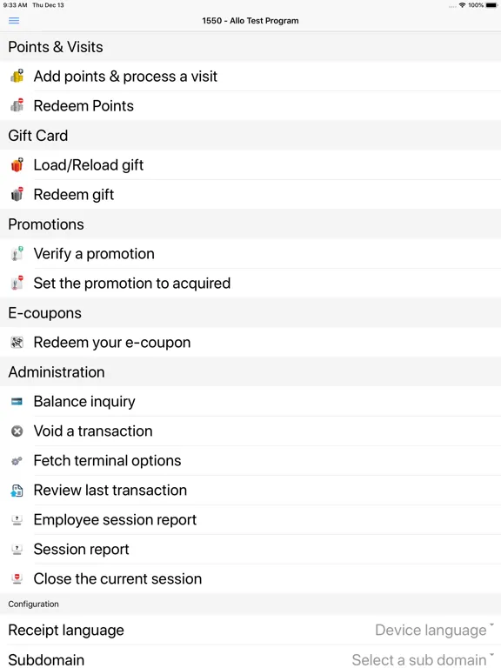Open the Subdomain selection dropdown
The image size is (501, 668).
[x=250, y=658]
